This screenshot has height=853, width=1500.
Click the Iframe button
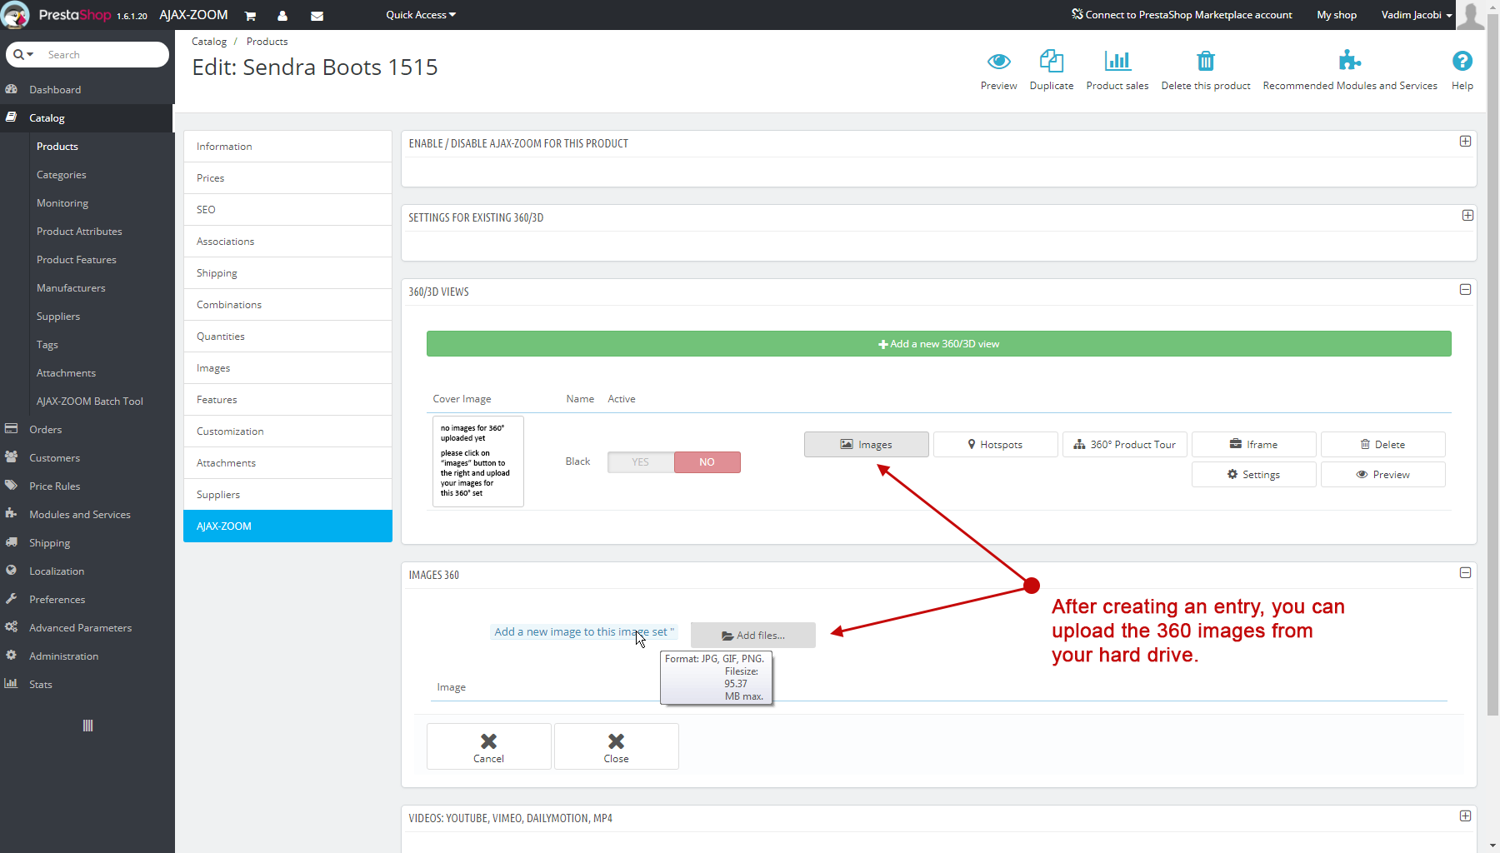pyautogui.click(x=1254, y=445)
